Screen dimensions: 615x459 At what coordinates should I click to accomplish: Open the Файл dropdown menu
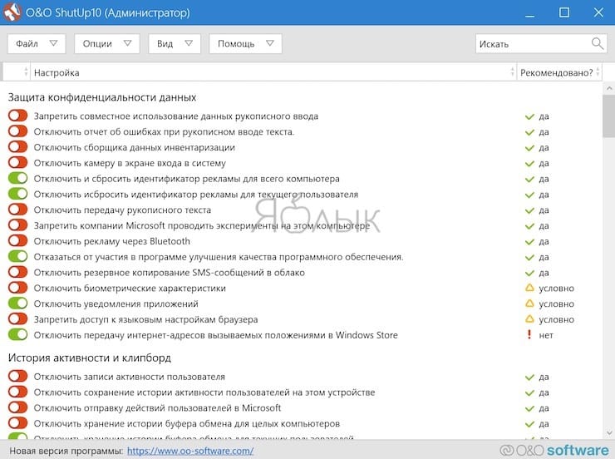[37, 43]
